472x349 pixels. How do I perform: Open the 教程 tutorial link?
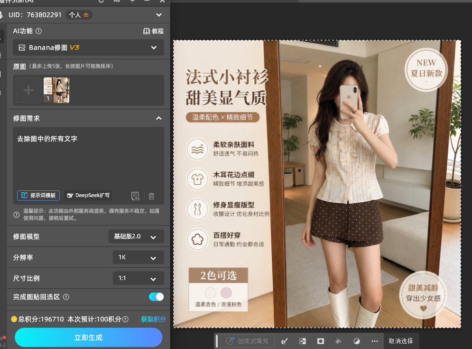[154, 31]
